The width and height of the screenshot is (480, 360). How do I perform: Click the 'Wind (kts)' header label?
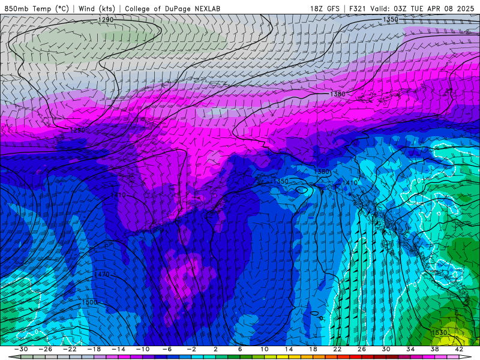click(x=97, y=8)
